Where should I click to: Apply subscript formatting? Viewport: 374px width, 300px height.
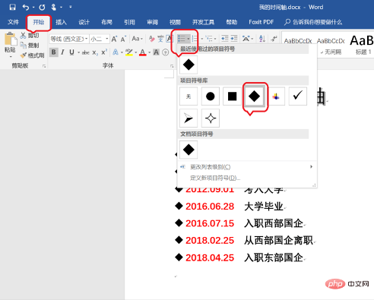pyautogui.click(x=95, y=52)
